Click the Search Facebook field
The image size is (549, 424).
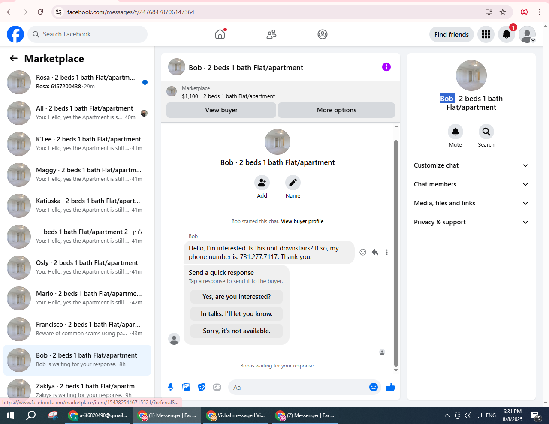pyautogui.click(x=87, y=34)
